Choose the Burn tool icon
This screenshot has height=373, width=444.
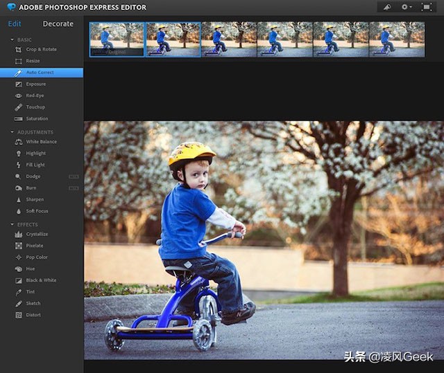pyautogui.click(x=19, y=188)
